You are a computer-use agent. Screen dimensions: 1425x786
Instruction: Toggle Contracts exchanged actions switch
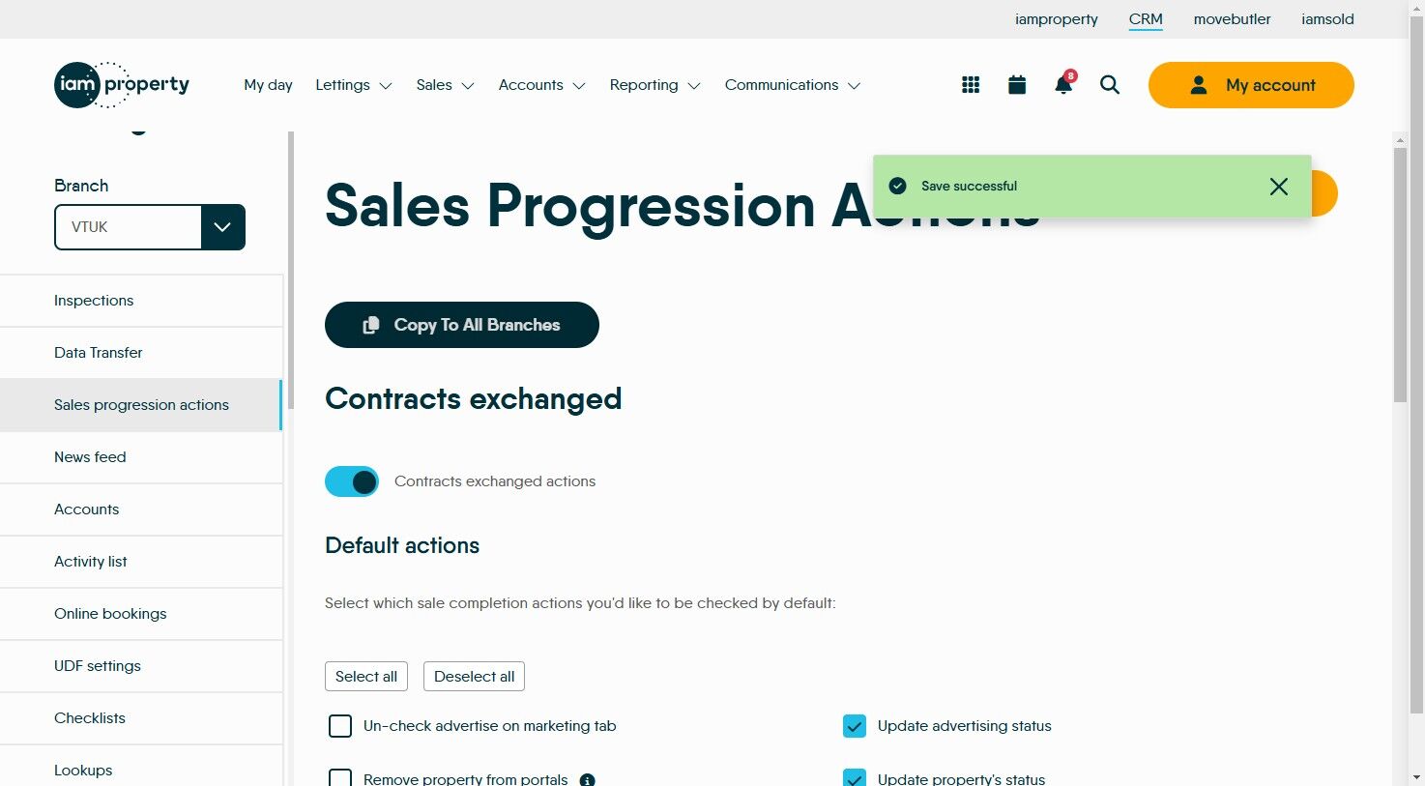tap(352, 481)
